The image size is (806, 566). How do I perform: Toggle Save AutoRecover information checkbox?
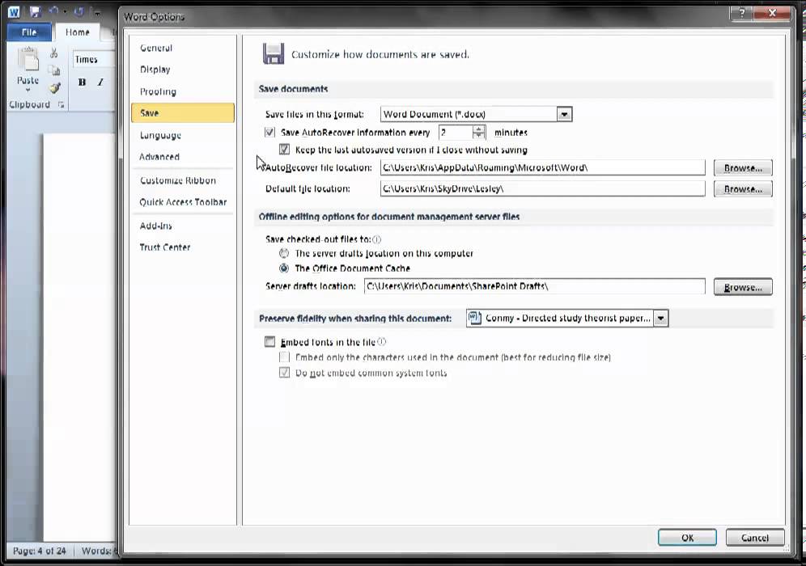coord(269,133)
